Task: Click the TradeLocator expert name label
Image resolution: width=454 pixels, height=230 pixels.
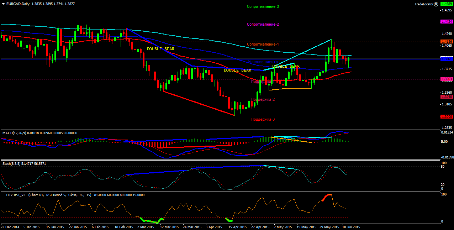Action: pos(424,4)
